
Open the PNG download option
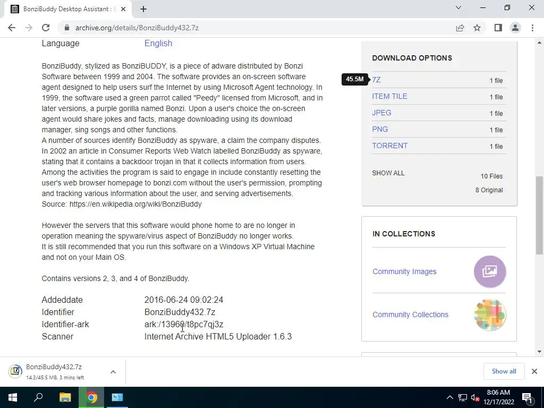coord(380,129)
